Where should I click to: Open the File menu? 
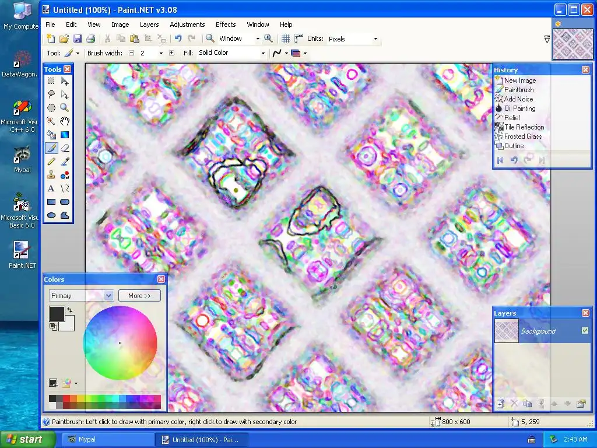[x=50, y=24]
